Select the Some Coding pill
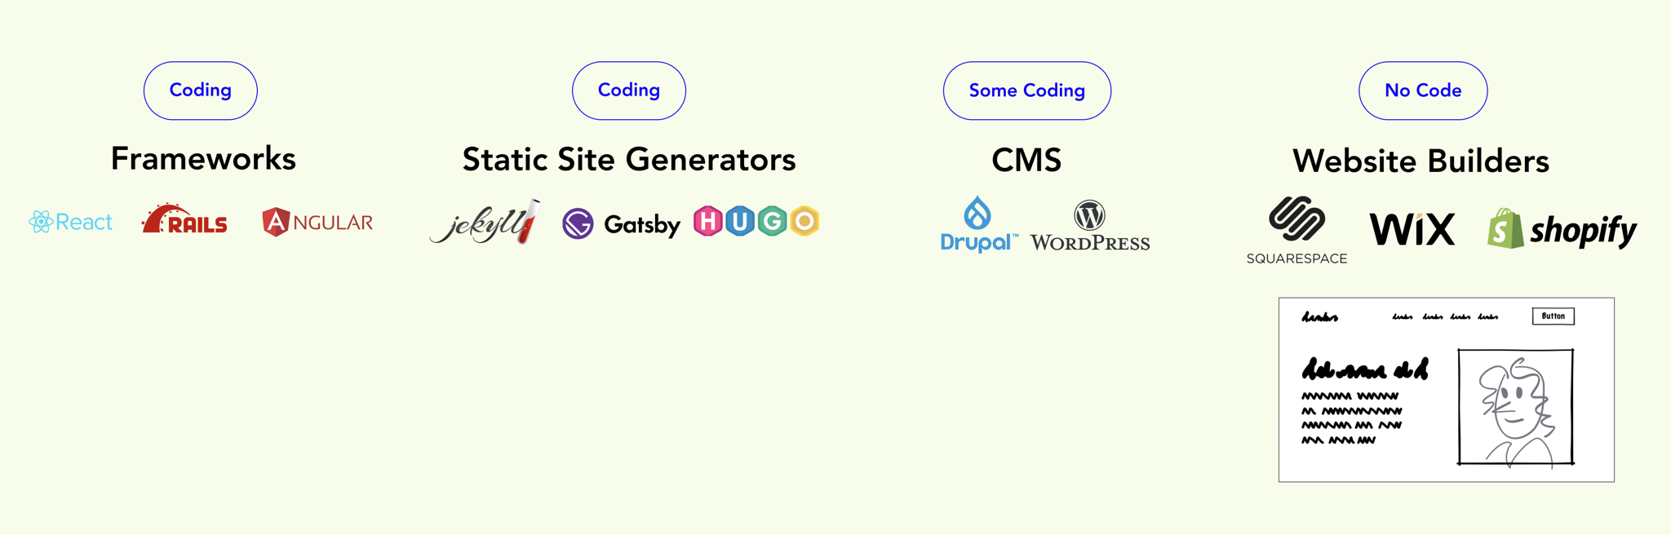 coord(1027,91)
